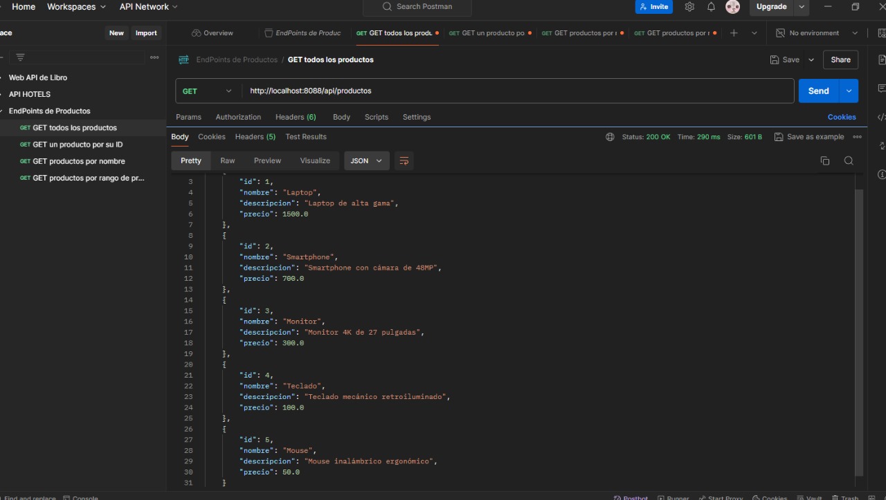The image size is (886, 500).
Task: Switch to the 'GET un producto po' tab
Action: coord(489,33)
